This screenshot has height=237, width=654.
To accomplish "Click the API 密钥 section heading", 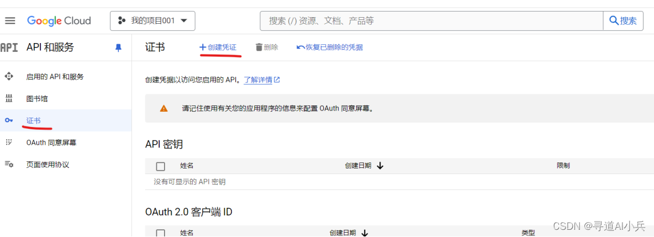I will [x=164, y=144].
